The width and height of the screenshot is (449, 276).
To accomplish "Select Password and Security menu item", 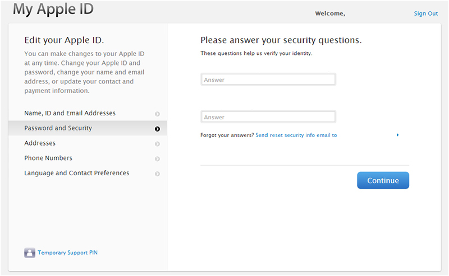I will click(88, 128).
